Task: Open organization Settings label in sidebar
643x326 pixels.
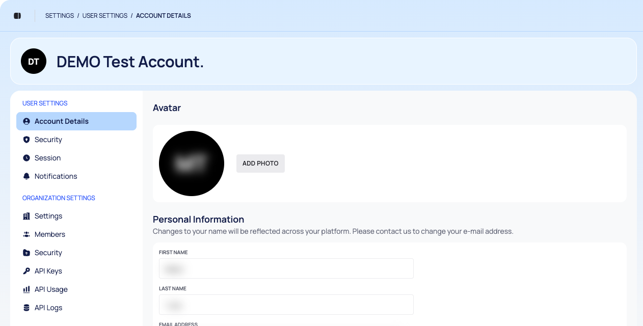Action: [x=48, y=216]
